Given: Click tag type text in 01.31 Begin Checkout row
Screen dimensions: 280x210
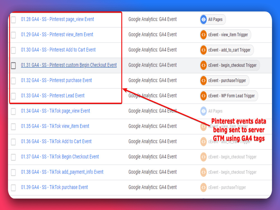Looking at the screenshot, I should [153, 65].
